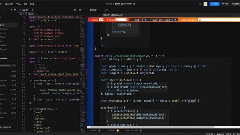The height and width of the screenshot is (135, 240).
Task: Toggle the tag pairs checkbox
Action: pyautogui.click(x=175, y=20)
